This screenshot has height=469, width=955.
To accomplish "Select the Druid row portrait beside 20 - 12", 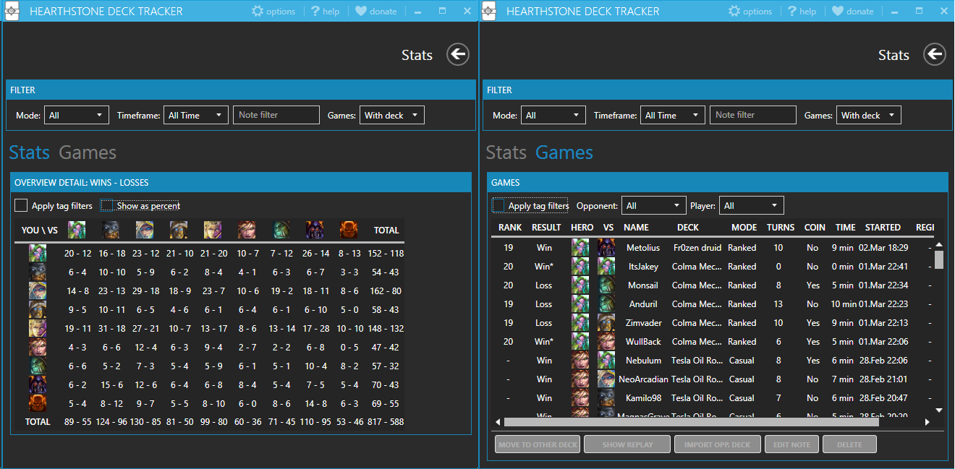I will point(38,253).
